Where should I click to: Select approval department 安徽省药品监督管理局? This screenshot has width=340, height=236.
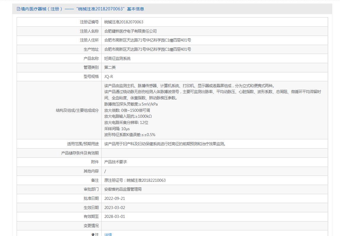[x=123, y=189]
